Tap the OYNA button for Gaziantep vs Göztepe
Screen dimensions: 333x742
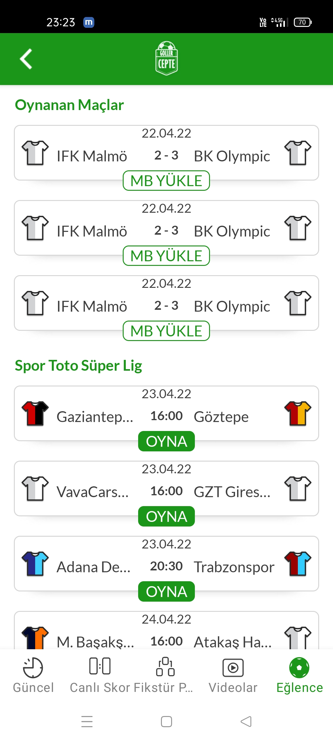166,441
